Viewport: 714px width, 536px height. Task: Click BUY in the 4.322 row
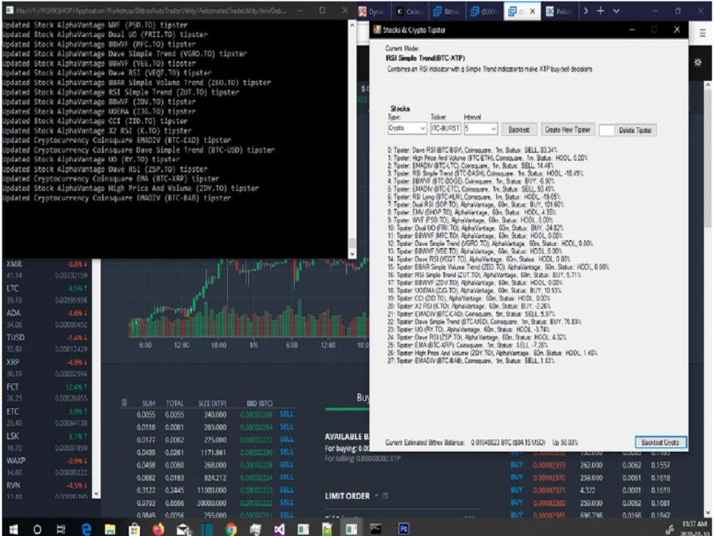tap(516, 490)
